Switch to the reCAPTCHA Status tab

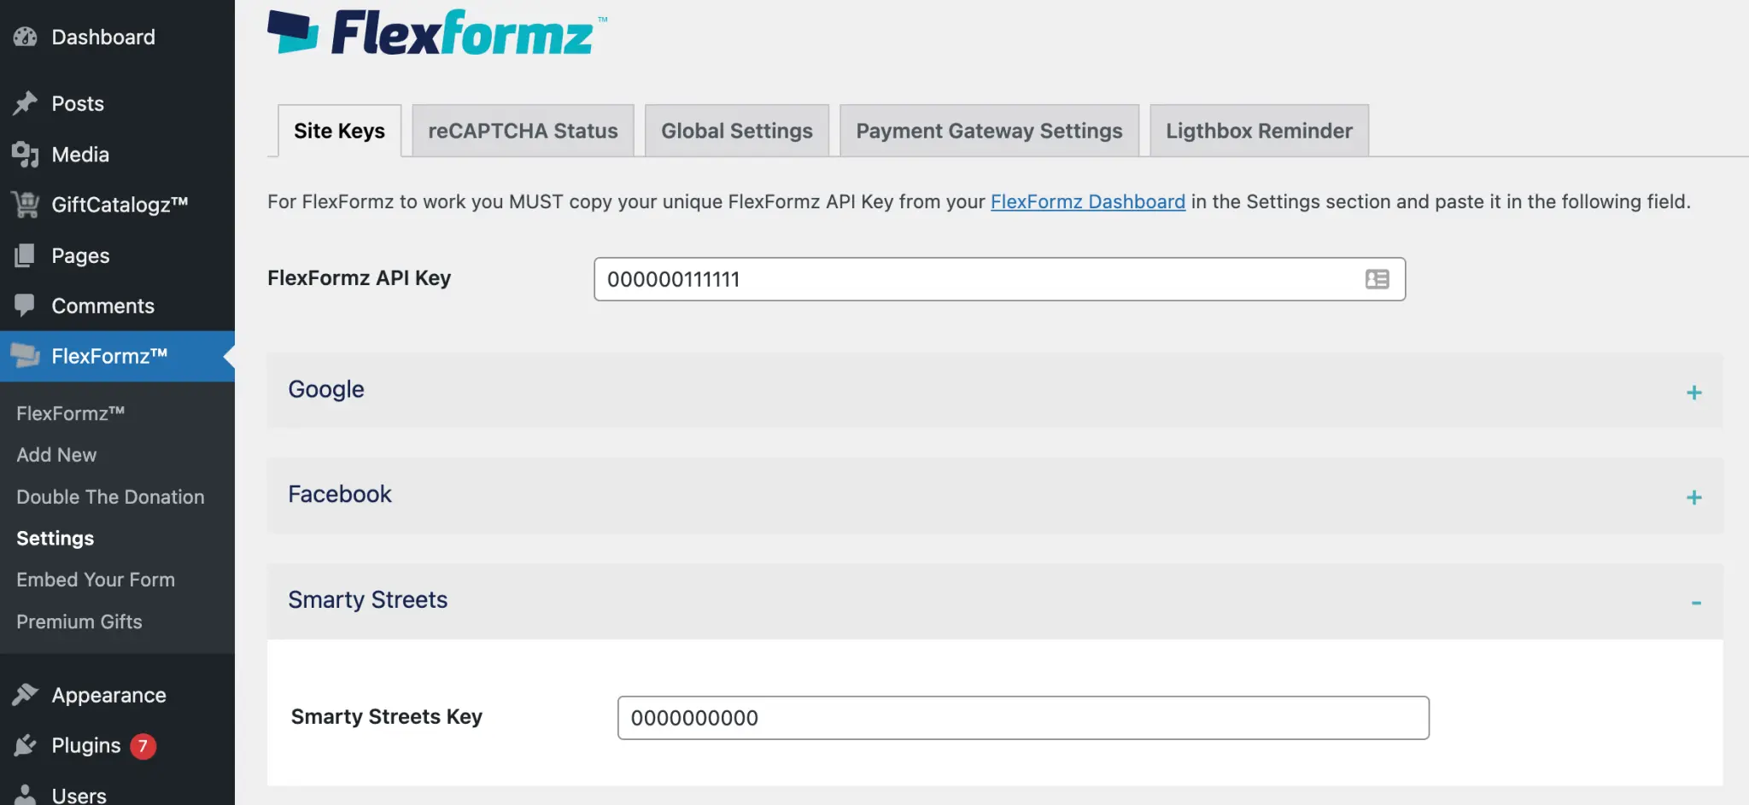pyautogui.click(x=523, y=131)
